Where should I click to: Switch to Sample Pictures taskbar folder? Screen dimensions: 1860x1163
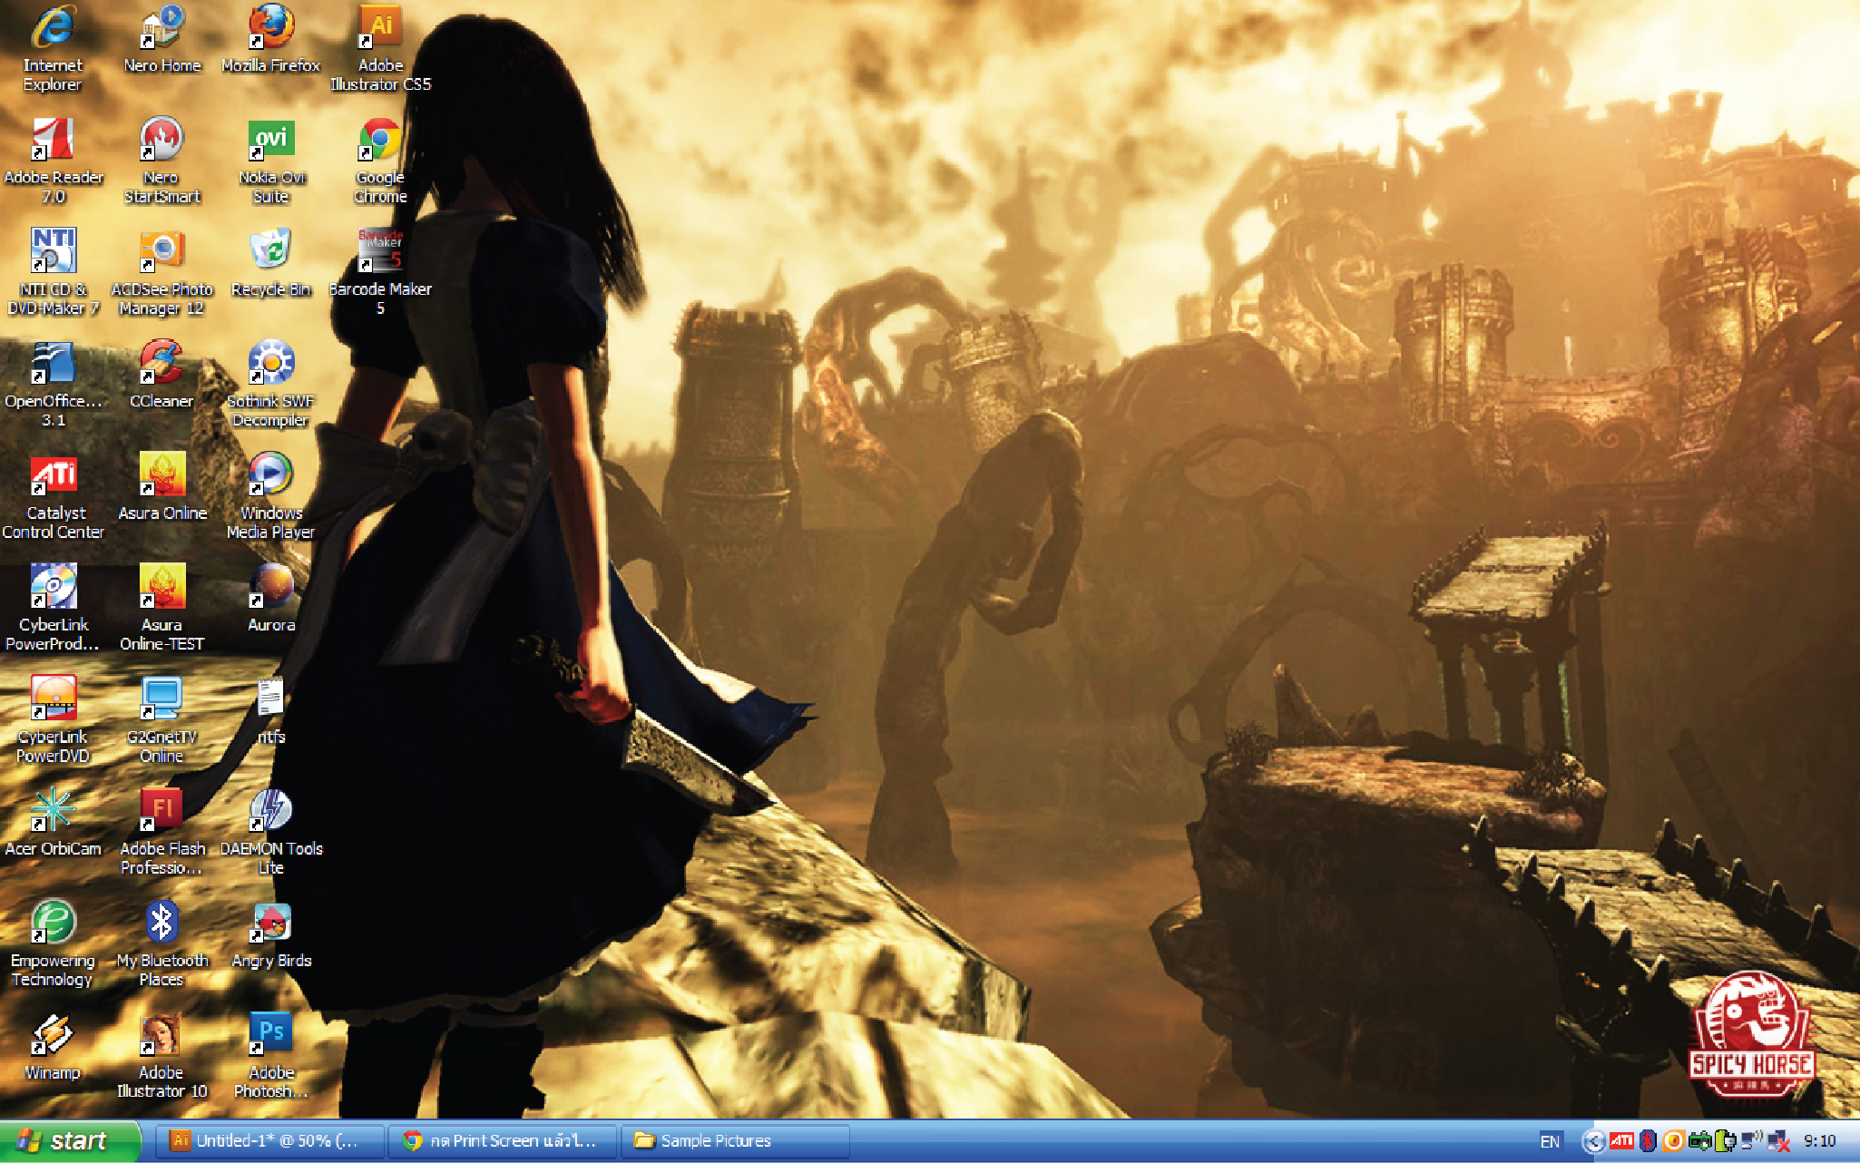pos(735,1141)
